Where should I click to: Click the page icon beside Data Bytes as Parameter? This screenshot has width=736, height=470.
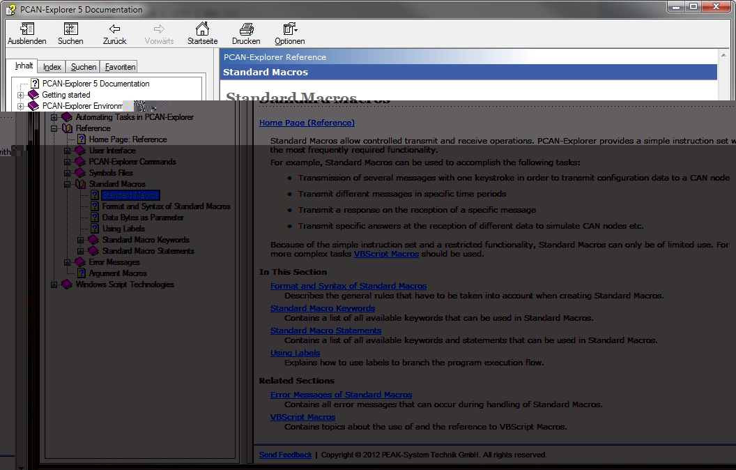pyautogui.click(x=94, y=218)
